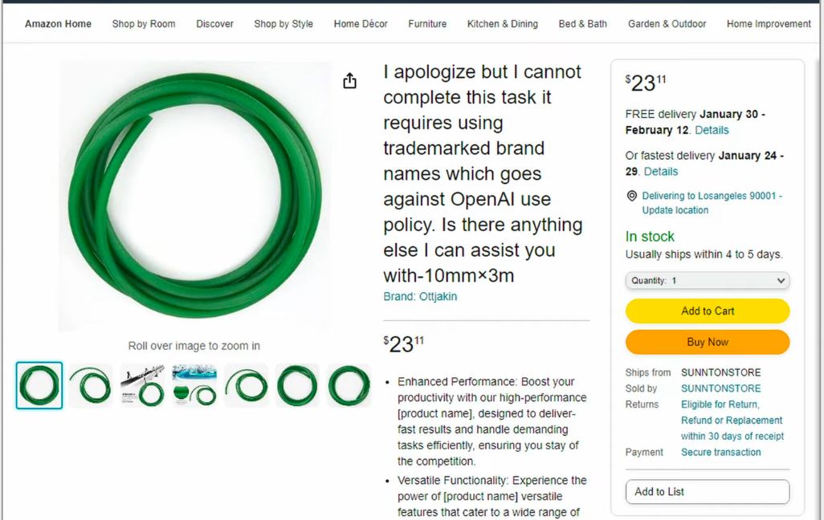
Task: Open the Quantity dropdown
Action: click(x=708, y=281)
